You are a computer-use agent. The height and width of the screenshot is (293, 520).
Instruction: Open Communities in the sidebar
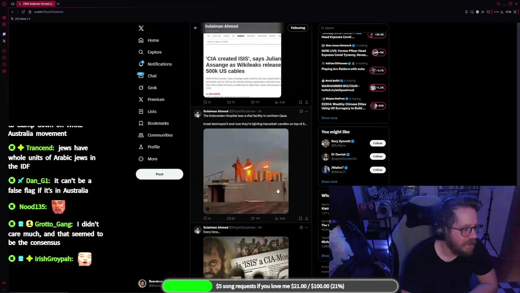click(155, 135)
